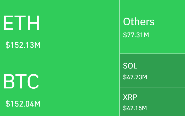The height and width of the screenshot is (116, 185).
Task: Click the $152.13M value under ETH
Action: click(x=23, y=45)
